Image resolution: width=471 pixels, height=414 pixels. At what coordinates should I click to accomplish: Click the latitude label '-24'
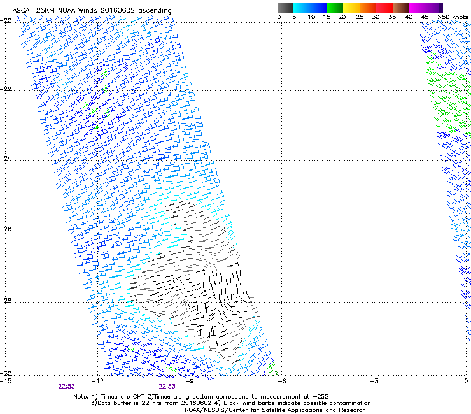(x=6, y=159)
